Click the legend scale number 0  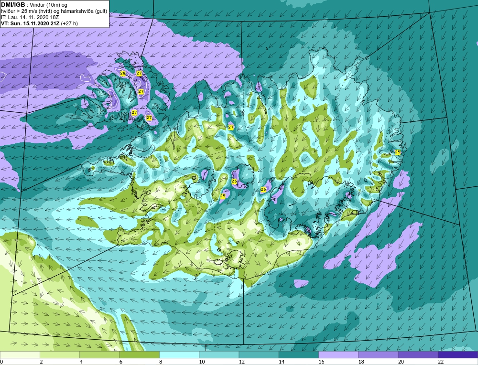(x=1, y=362)
